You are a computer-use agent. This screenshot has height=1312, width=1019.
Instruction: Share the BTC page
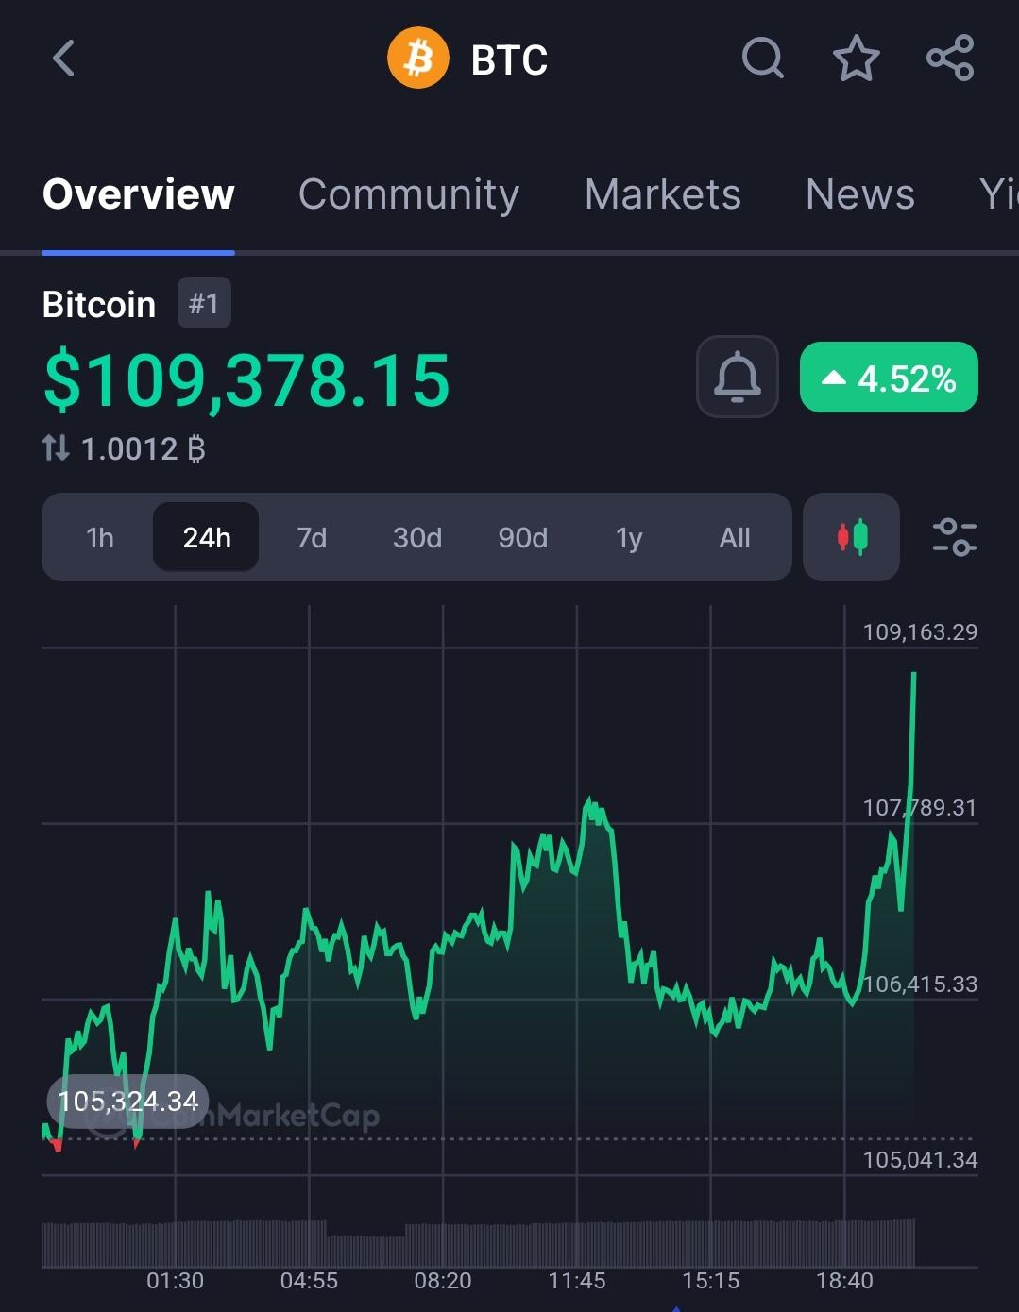pos(950,59)
